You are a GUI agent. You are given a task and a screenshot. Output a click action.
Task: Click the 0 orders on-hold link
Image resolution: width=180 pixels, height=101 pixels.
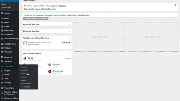[x=57, y=65]
